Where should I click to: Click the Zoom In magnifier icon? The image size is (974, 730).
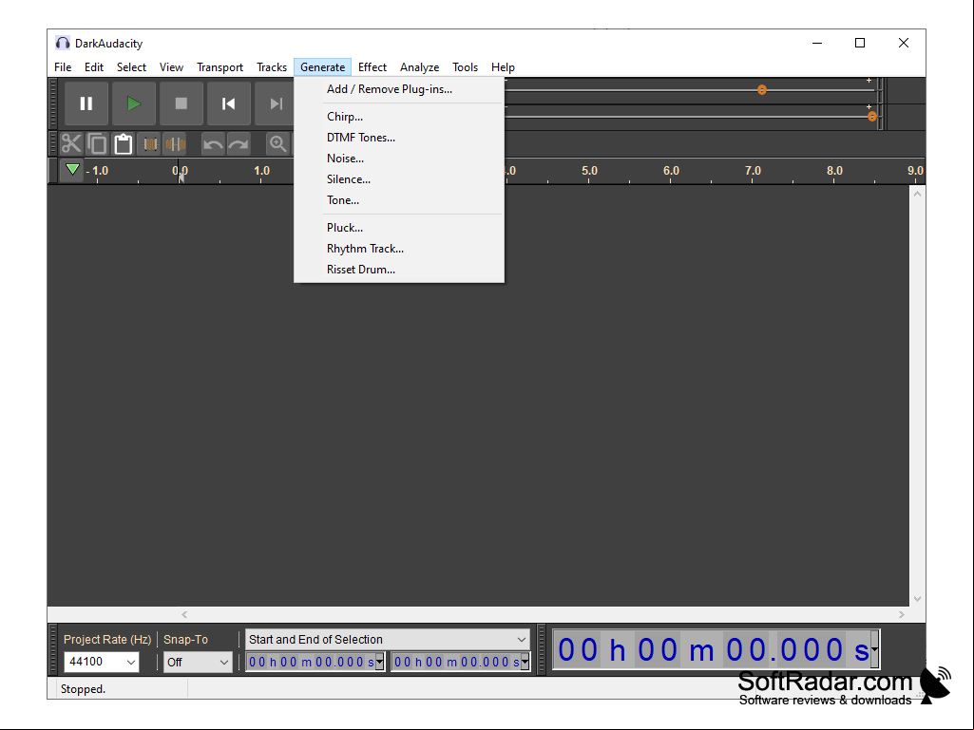[x=277, y=144]
